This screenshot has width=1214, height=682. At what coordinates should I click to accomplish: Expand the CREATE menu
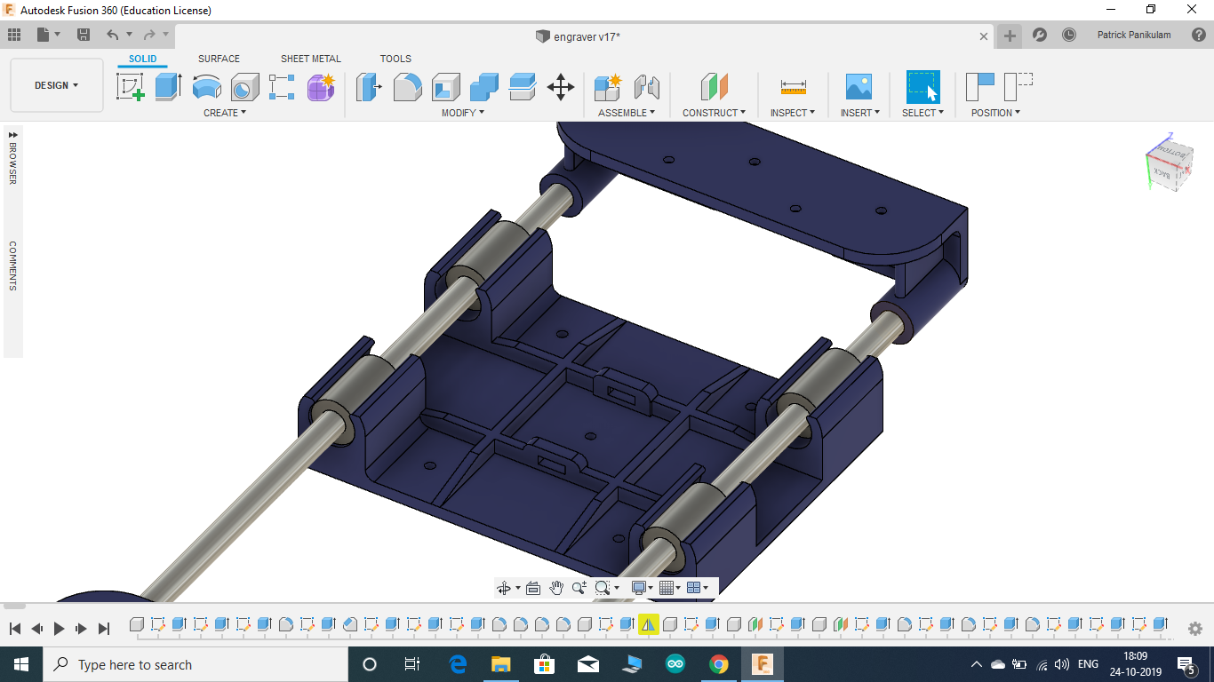pos(225,113)
